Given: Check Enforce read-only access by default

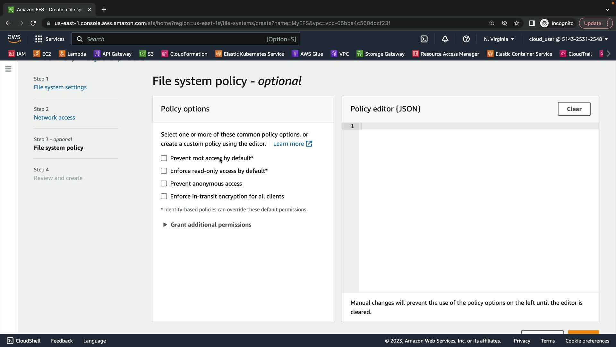Looking at the screenshot, I should point(164,171).
